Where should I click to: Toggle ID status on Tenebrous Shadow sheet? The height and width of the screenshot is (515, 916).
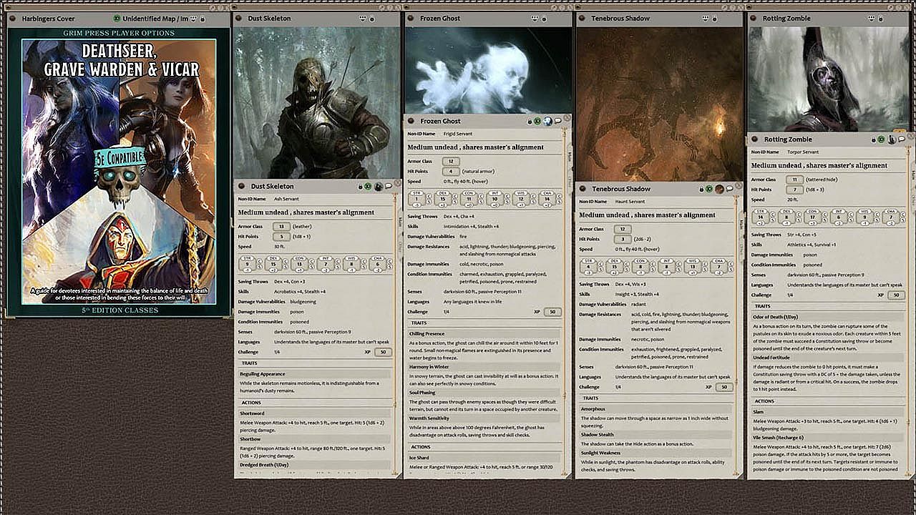708,189
